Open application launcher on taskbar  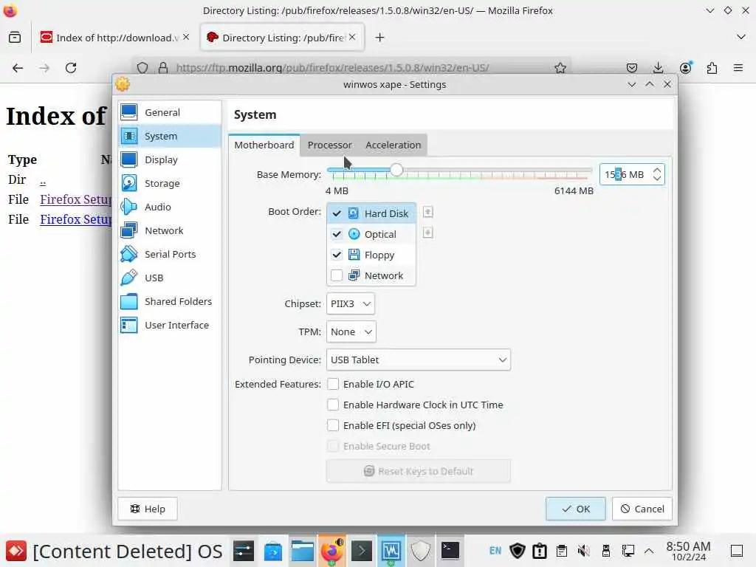click(16, 551)
